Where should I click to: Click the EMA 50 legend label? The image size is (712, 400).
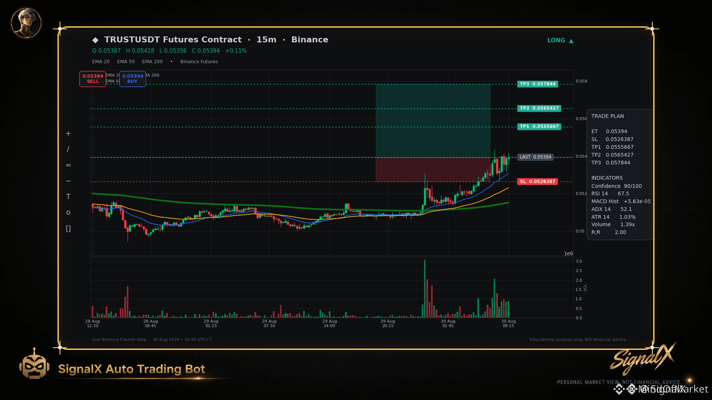click(126, 62)
